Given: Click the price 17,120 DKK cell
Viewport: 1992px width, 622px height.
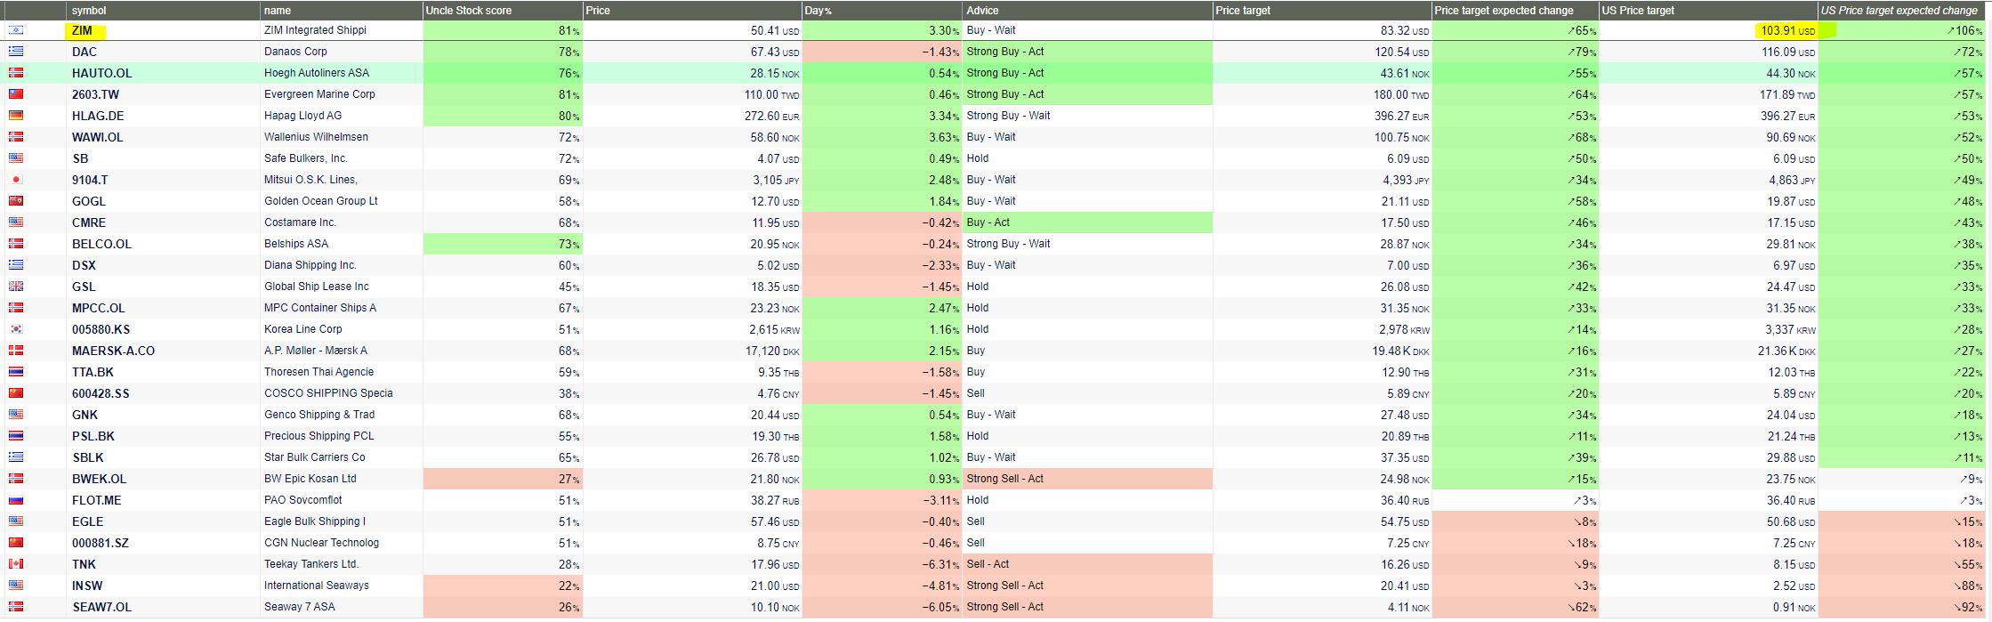Looking at the screenshot, I should (x=692, y=351).
